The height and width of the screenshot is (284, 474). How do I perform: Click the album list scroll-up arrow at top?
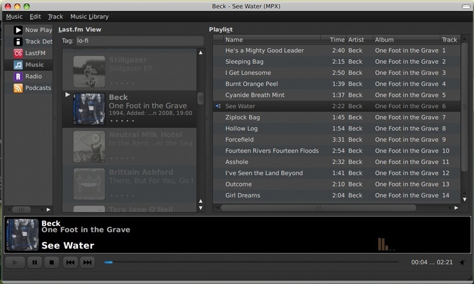point(200,53)
